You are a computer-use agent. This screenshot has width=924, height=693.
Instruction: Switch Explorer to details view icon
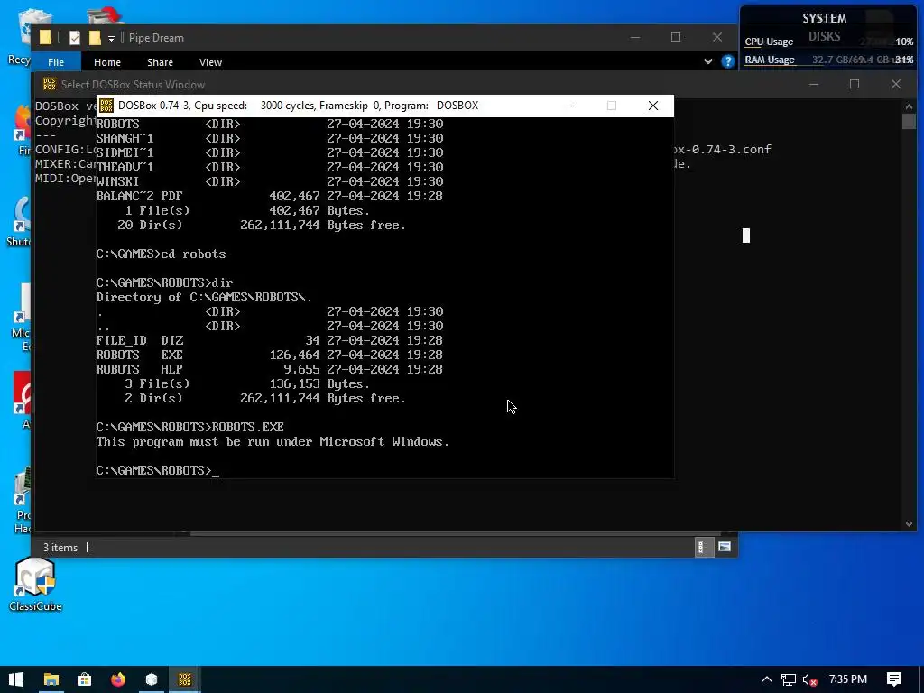[x=702, y=548]
